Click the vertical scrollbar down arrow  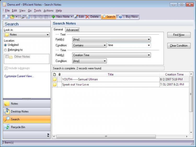point(191,133)
